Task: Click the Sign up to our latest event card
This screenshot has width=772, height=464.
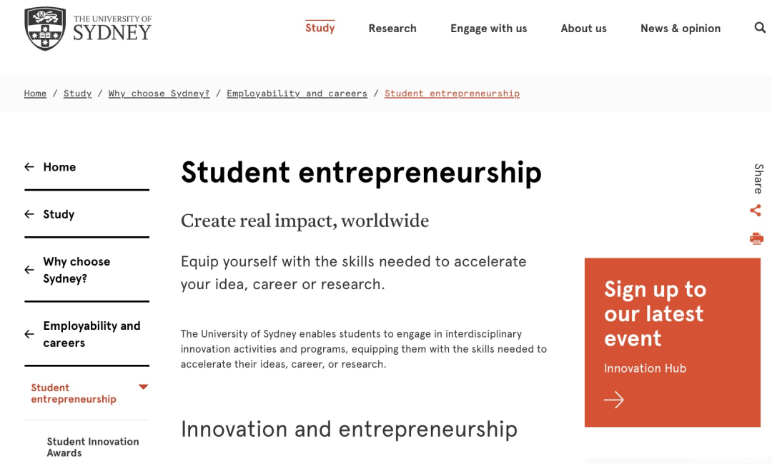Action: [x=673, y=343]
